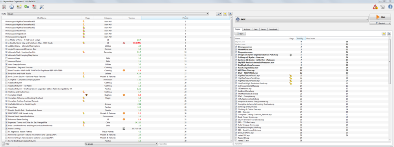The height and width of the screenshot is (147, 394).
Task: Click the Sort button in Plugins tab
Action: tap(240, 33)
